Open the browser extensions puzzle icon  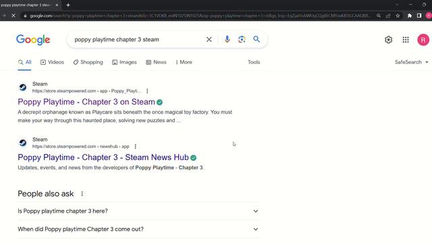(x=410, y=16)
